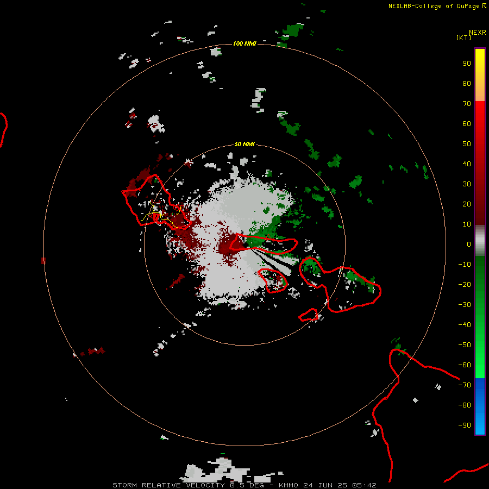Click the -20 value on velocity scale
This screenshot has width=489, height=489.
click(465, 285)
